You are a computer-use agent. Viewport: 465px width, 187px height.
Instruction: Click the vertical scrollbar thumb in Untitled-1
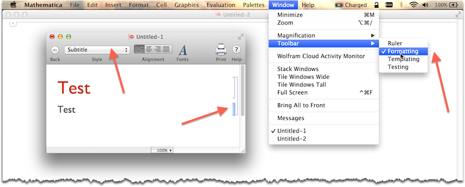(243, 90)
